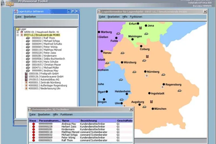Select table cell Michael Schiga
Viewport: 216px width, 144px height.
69,135
